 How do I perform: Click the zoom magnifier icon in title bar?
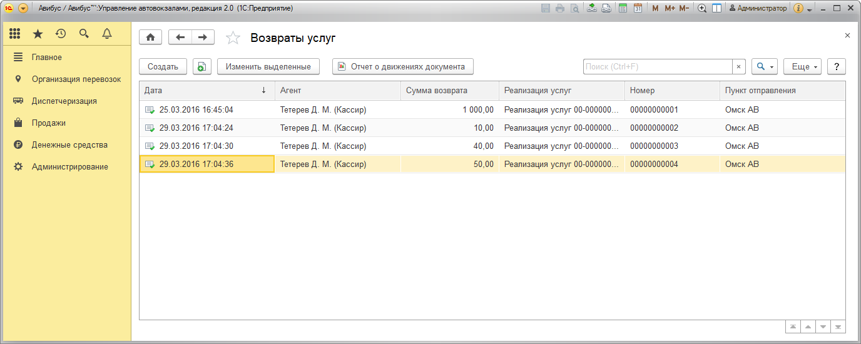[x=702, y=8]
